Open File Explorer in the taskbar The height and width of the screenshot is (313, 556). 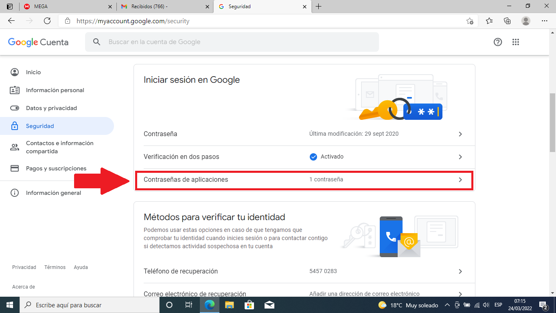point(230,305)
